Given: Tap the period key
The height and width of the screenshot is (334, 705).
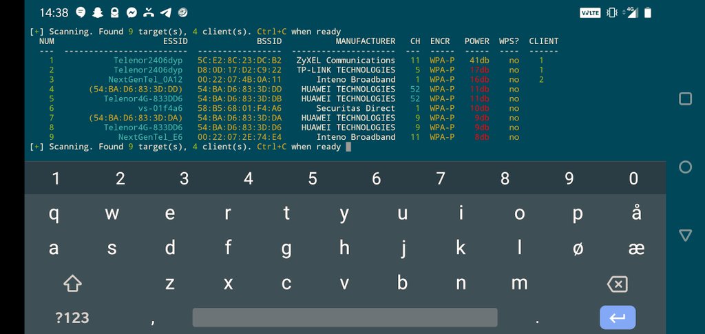Looking at the screenshot, I should coord(537,320).
